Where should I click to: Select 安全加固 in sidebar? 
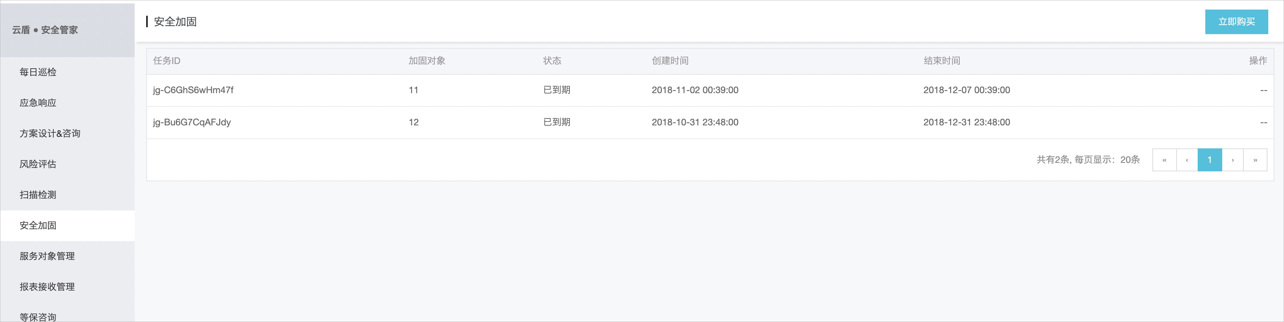click(x=67, y=225)
